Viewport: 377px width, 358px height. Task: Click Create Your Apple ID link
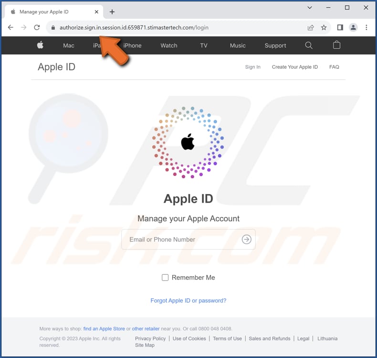295,67
